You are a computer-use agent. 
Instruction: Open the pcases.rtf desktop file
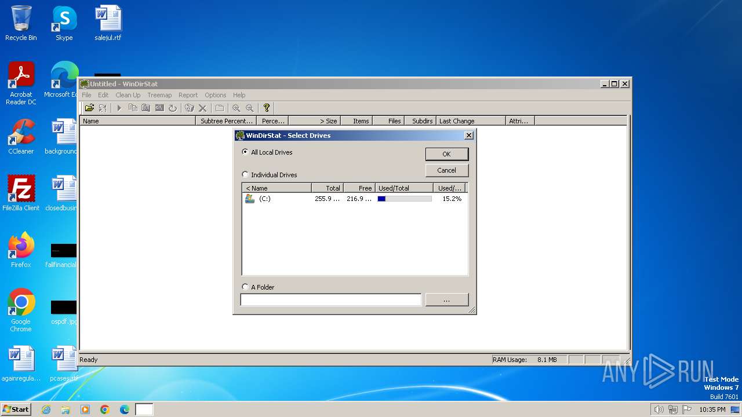64,364
